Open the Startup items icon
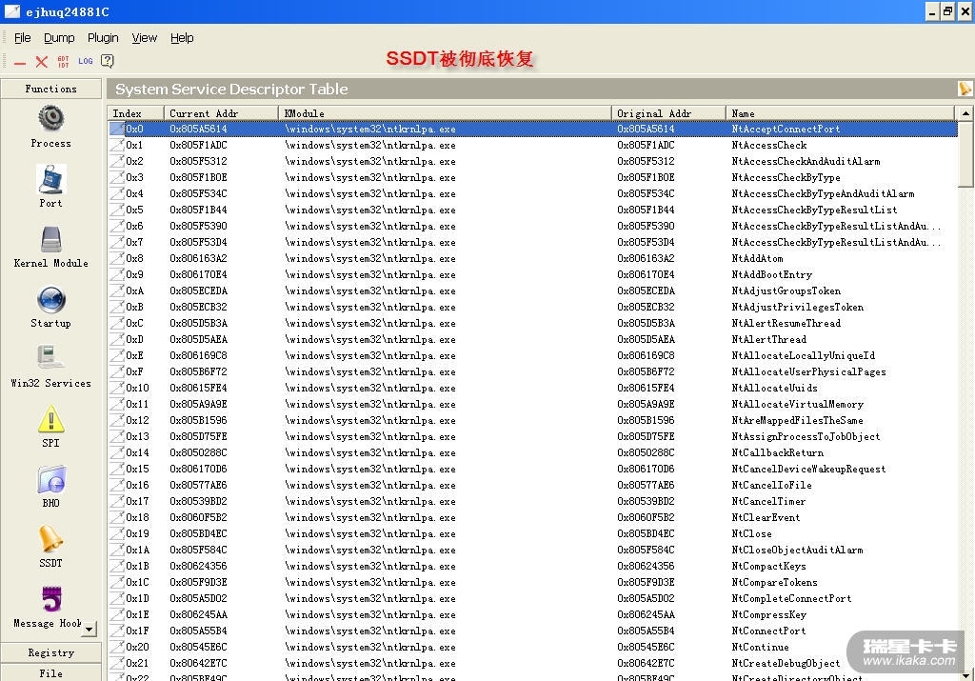This screenshot has width=975, height=681. [x=50, y=300]
